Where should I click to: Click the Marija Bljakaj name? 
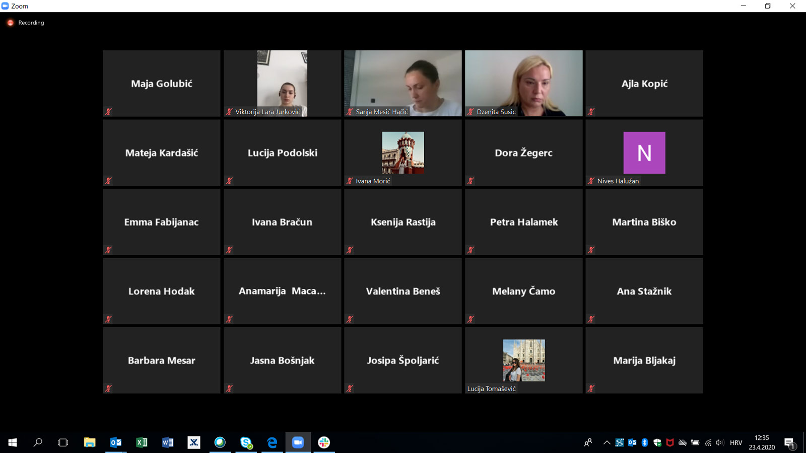tap(644, 360)
